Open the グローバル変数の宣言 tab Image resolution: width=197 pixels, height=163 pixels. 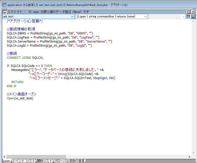pos(70,161)
